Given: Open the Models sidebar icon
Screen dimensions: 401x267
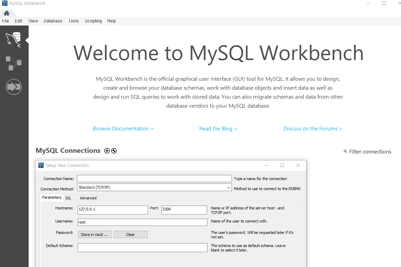Looking at the screenshot, I should [13, 63].
